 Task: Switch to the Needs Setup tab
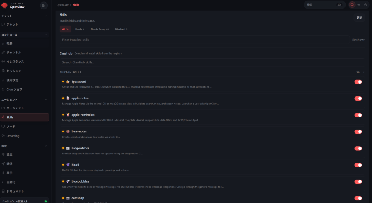[99, 29]
